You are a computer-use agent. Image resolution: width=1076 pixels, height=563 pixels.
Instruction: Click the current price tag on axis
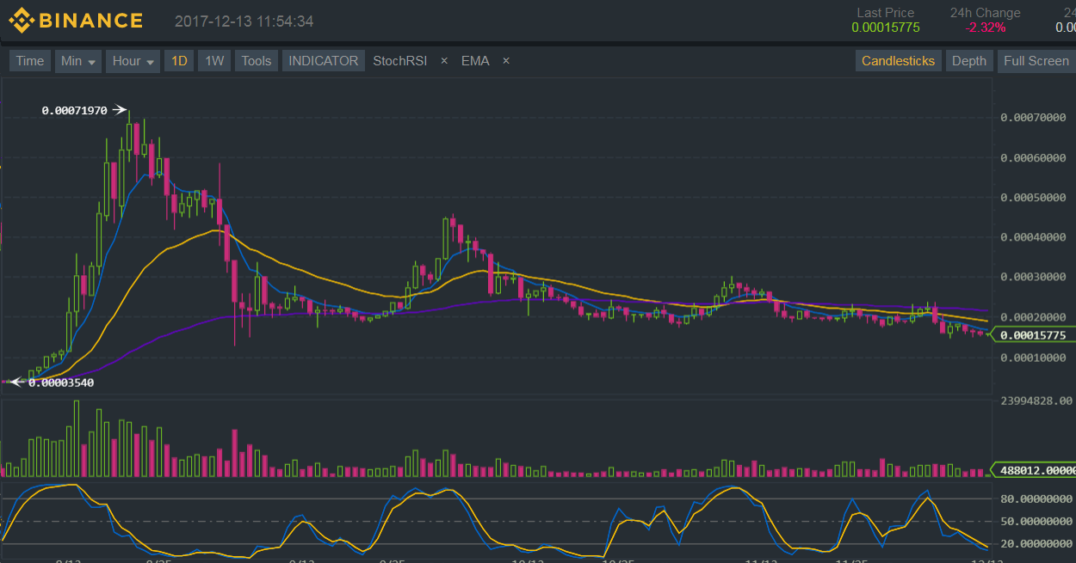click(x=1034, y=335)
